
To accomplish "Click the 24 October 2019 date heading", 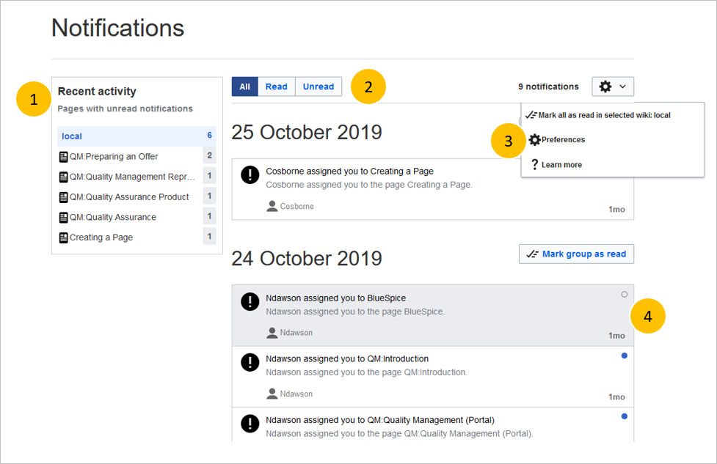I will [306, 259].
